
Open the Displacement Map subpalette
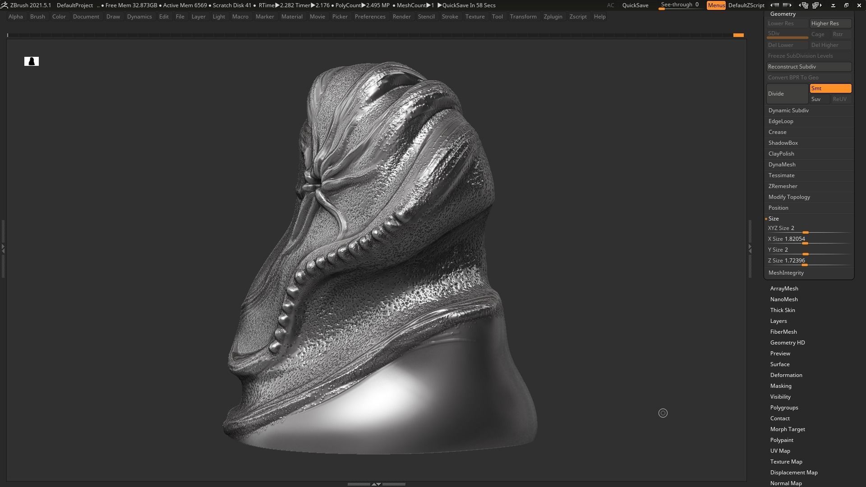[x=794, y=473]
